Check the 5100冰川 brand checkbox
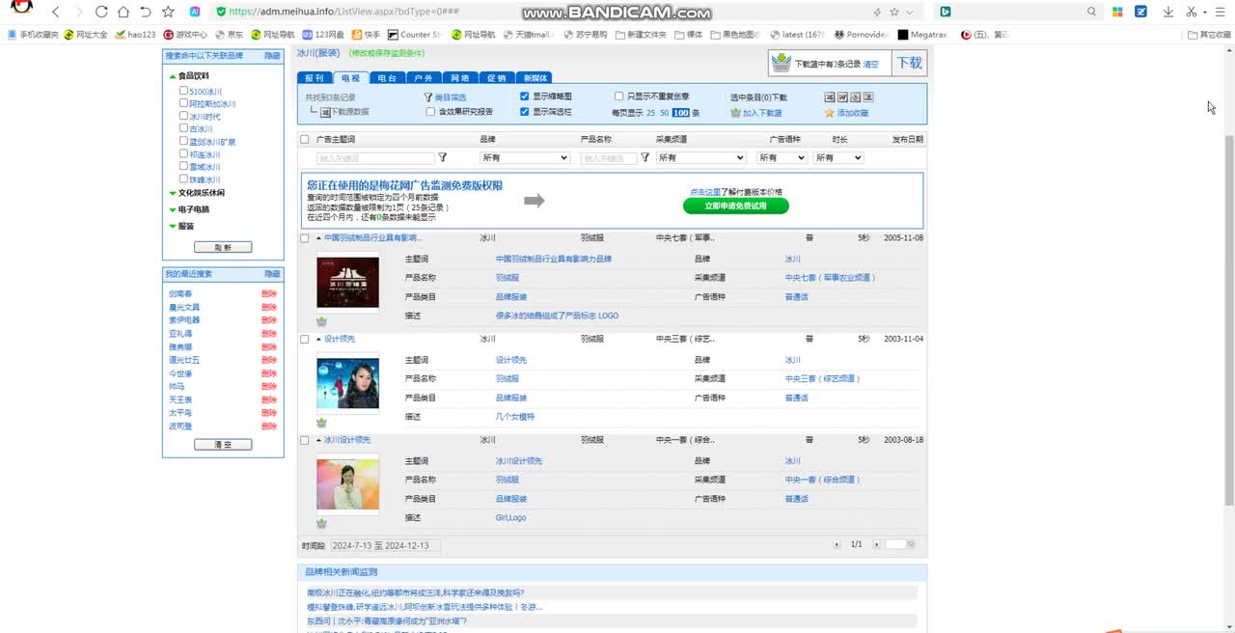1235x633 pixels. pos(183,91)
